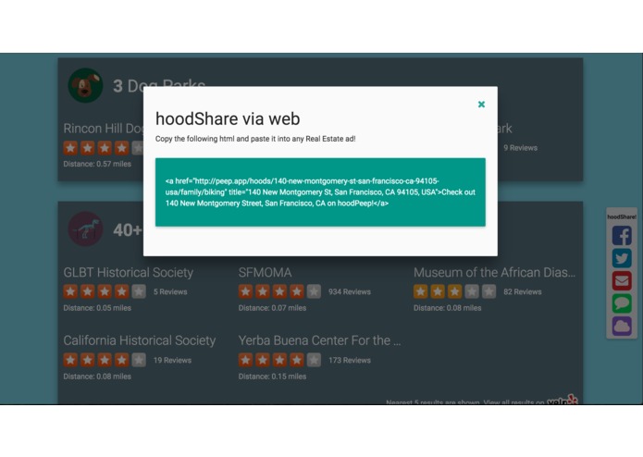Click the Museum of African Diaspora star rating

pos(455,291)
